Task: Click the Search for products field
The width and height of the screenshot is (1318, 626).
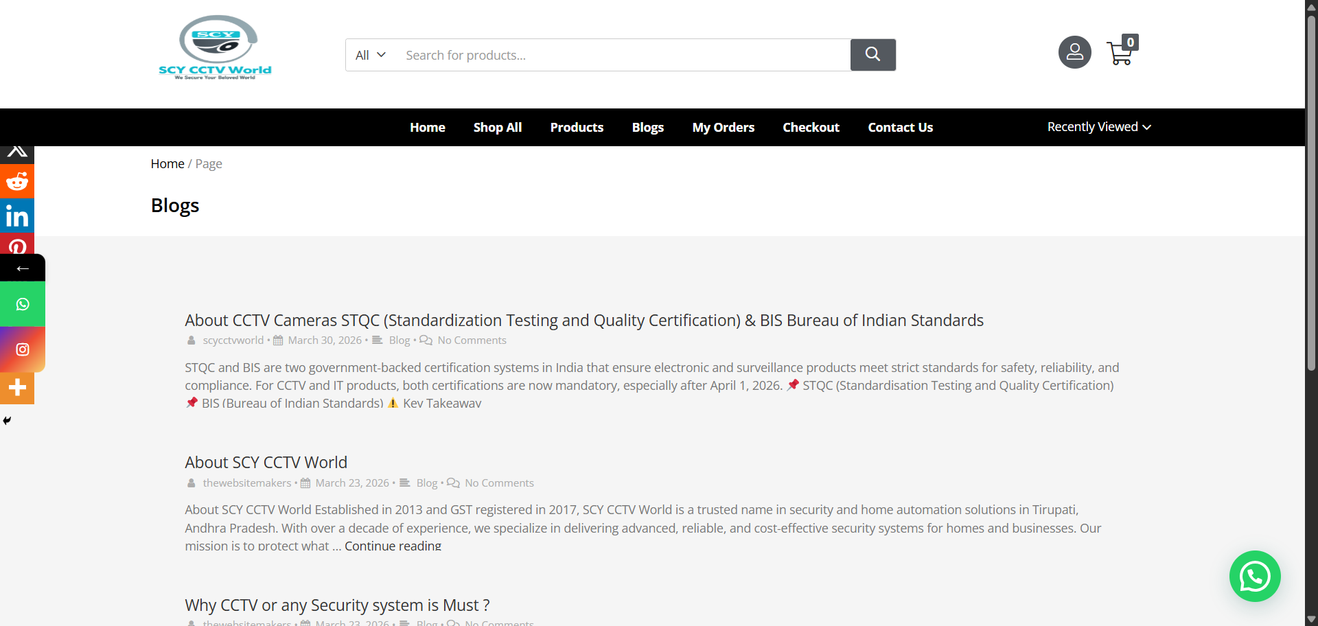Action: [x=621, y=55]
